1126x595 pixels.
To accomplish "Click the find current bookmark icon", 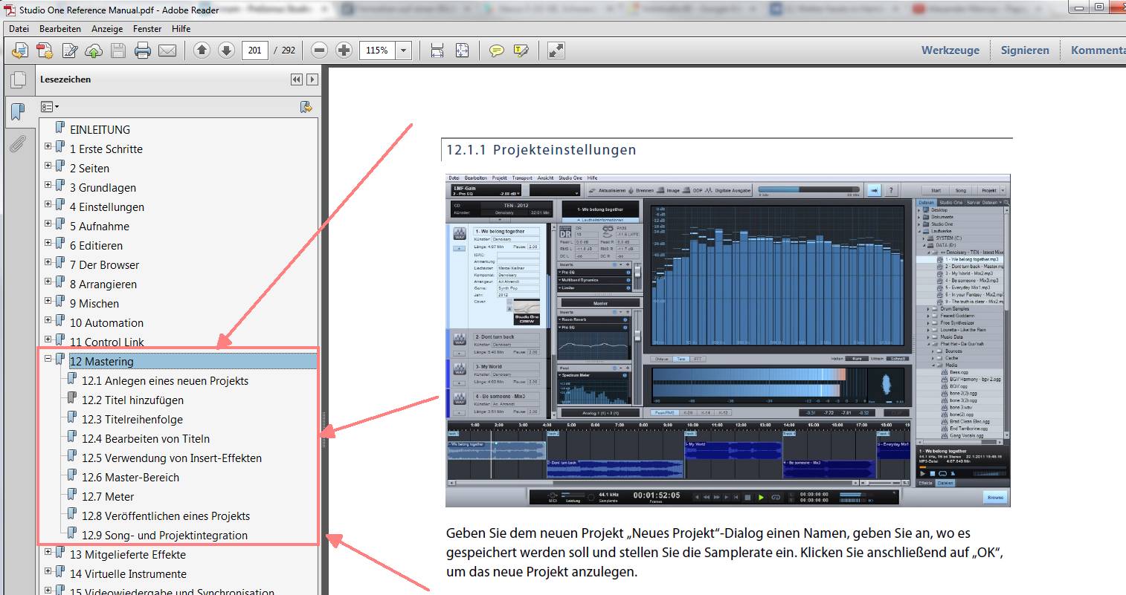I will pos(306,107).
